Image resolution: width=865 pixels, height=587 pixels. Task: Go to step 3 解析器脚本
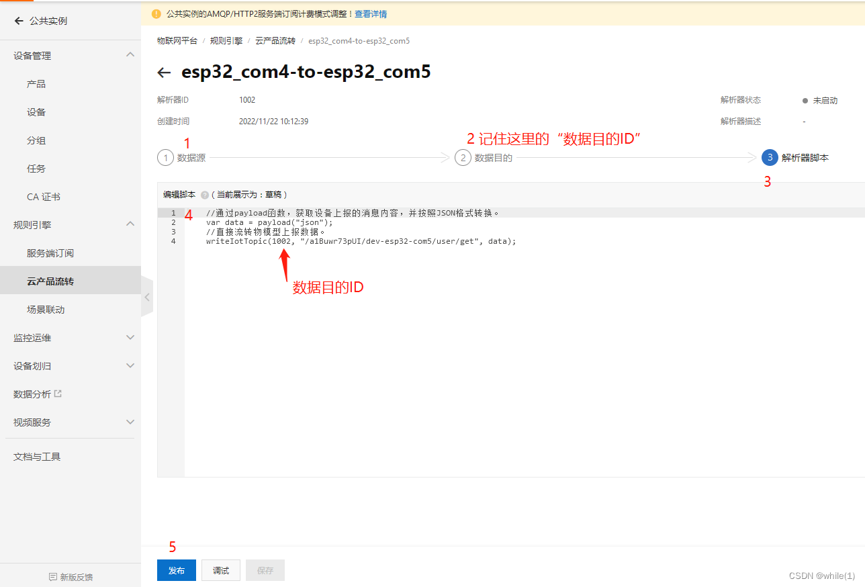click(795, 158)
